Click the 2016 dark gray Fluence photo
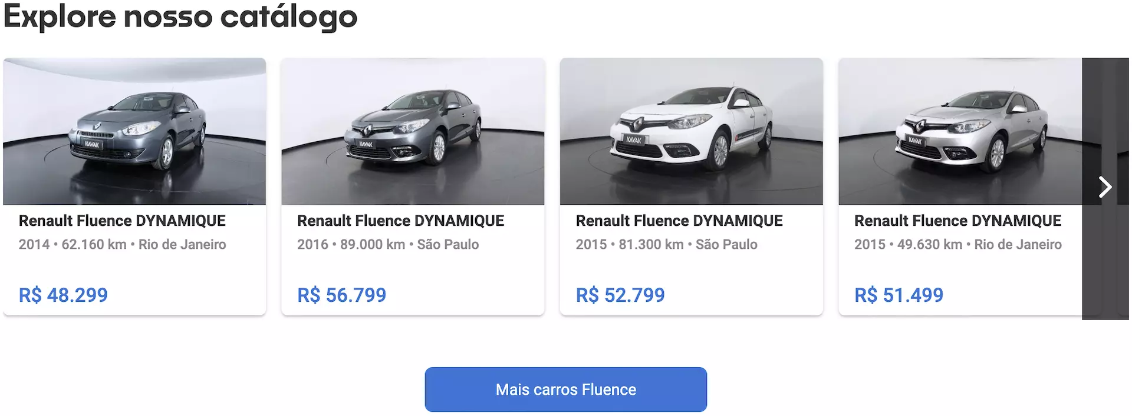 (413, 131)
